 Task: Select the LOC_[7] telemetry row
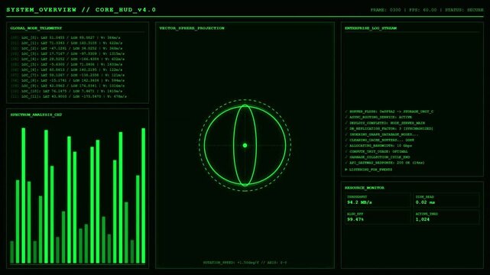point(67,75)
